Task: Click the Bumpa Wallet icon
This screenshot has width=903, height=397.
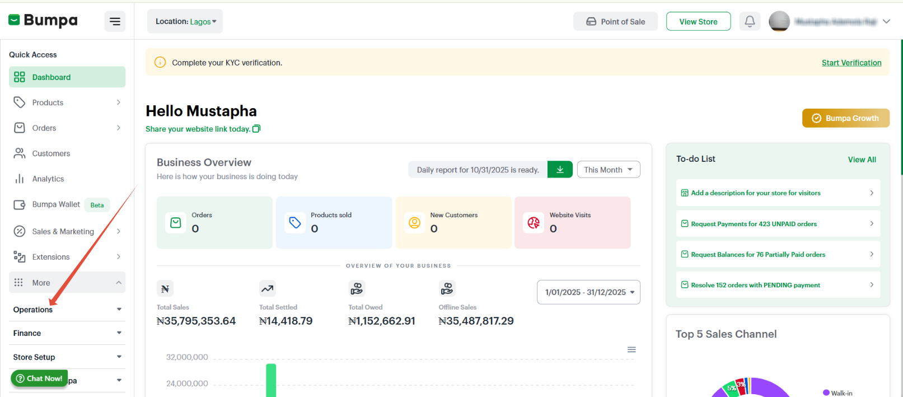Action: click(x=20, y=204)
